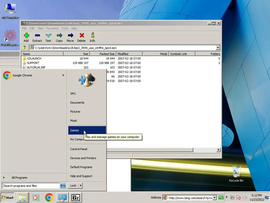Open Windows Explorer from the taskbar

coord(23,197)
